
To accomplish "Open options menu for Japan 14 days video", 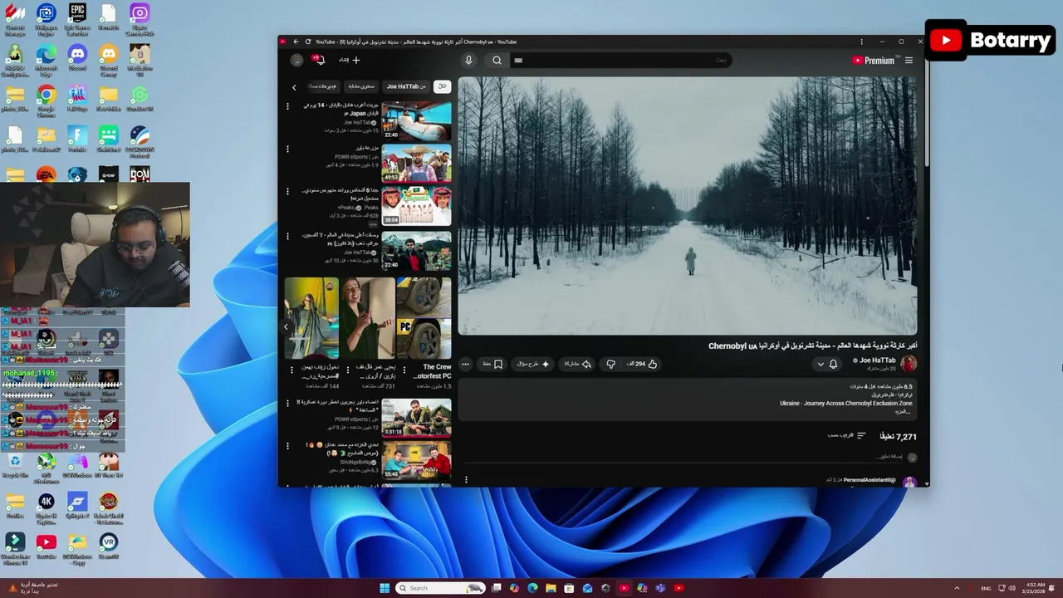I will (x=287, y=106).
